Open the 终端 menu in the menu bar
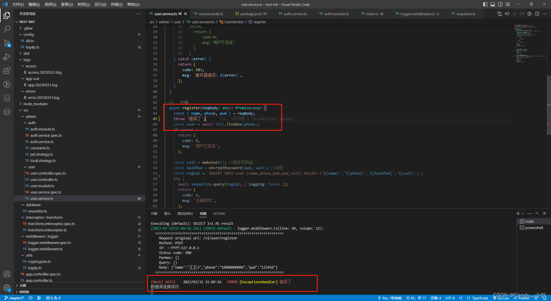The height and width of the screenshot is (301, 551). pos(116,4)
